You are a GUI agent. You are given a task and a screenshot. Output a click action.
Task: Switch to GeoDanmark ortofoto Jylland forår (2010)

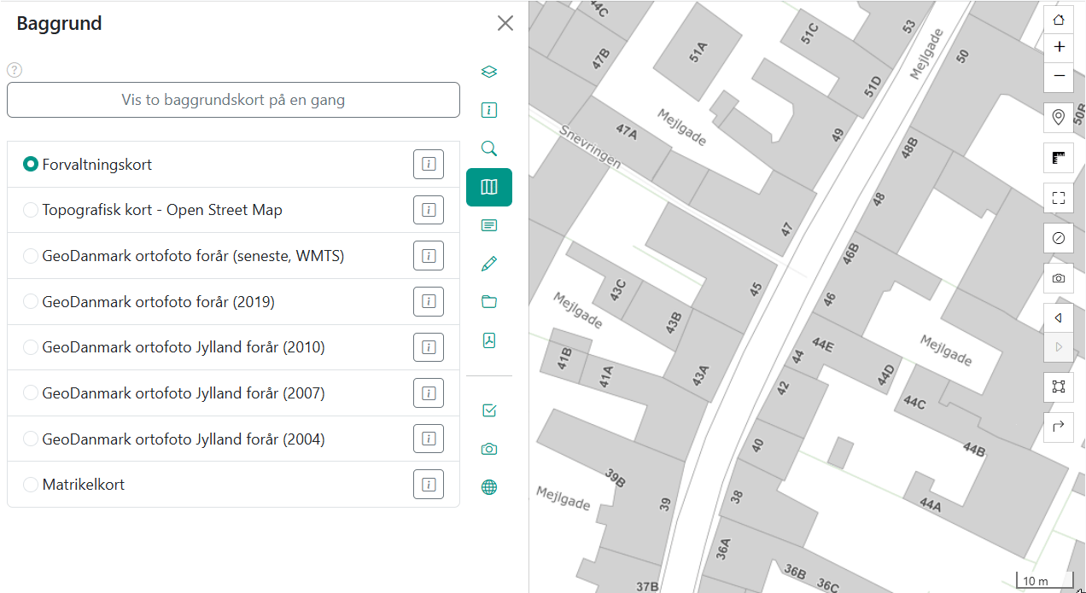(31, 348)
